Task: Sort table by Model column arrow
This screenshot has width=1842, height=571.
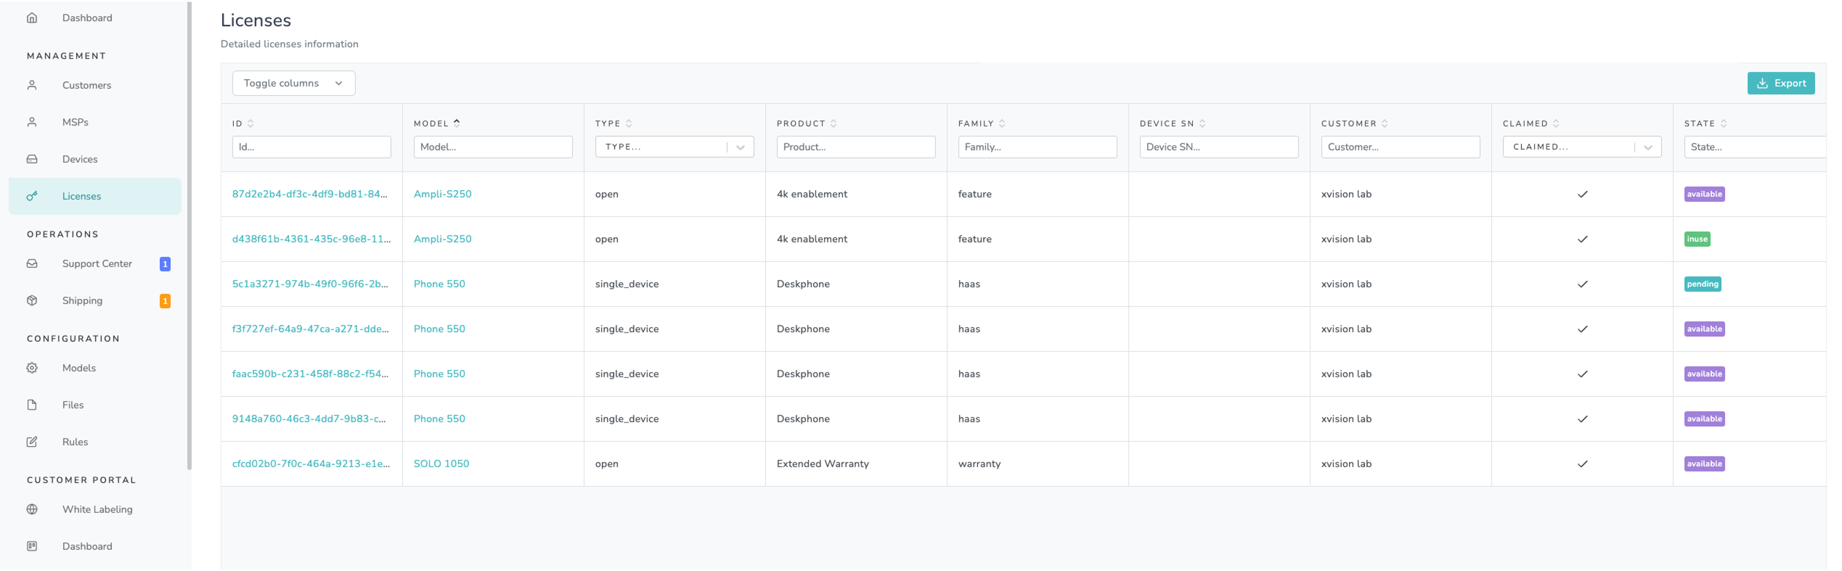Action: pyautogui.click(x=457, y=123)
